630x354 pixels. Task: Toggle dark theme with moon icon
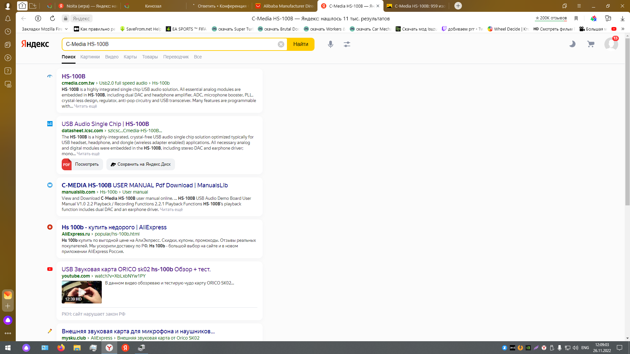572,44
